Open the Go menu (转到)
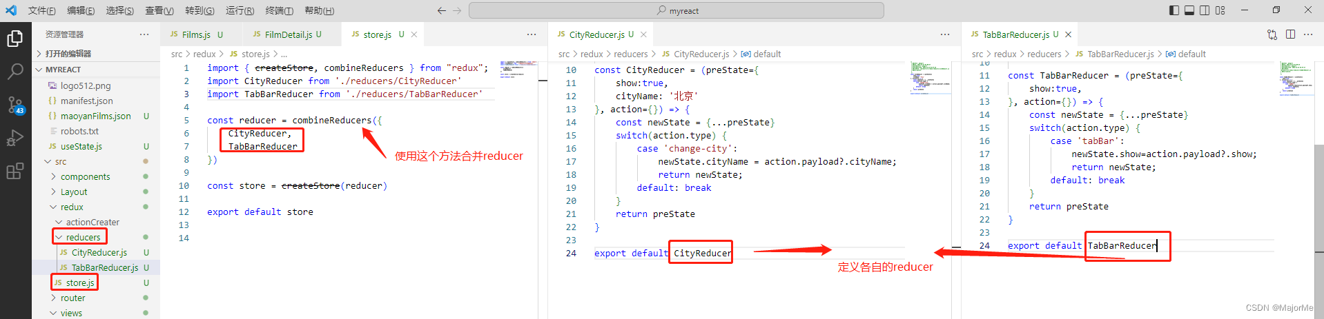The width and height of the screenshot is (1324, 319). tap(199, 10)
